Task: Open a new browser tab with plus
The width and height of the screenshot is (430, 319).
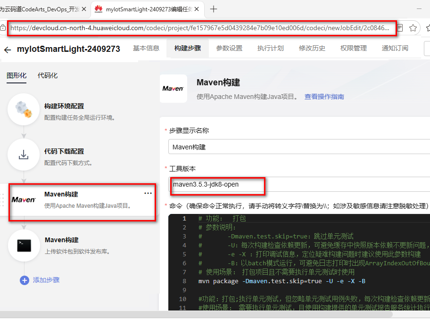Action: [x=214, y=9]
